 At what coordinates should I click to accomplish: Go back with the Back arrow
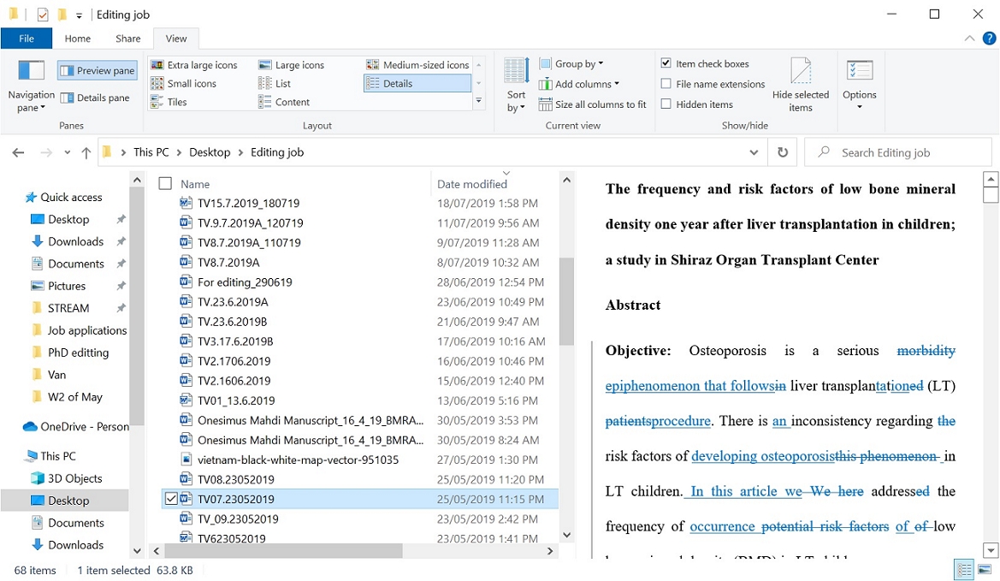coord(18,152)
